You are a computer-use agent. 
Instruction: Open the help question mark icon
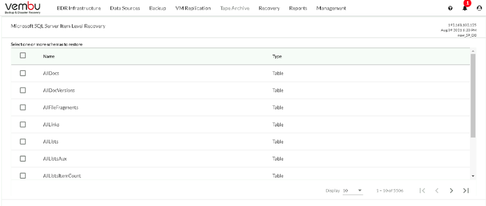coord(450,9)
